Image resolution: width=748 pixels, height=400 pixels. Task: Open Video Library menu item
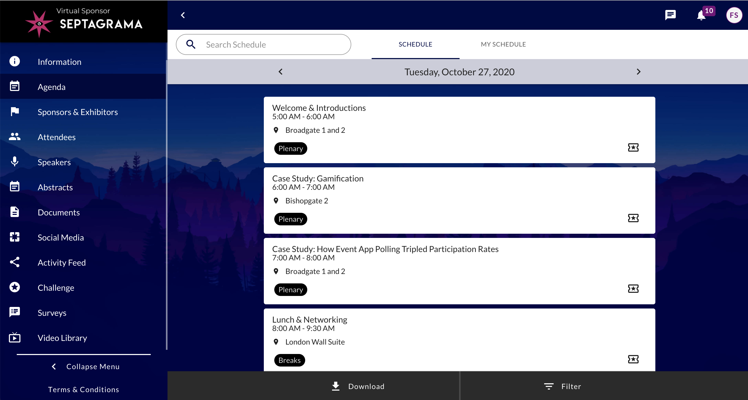coord(83,337)
